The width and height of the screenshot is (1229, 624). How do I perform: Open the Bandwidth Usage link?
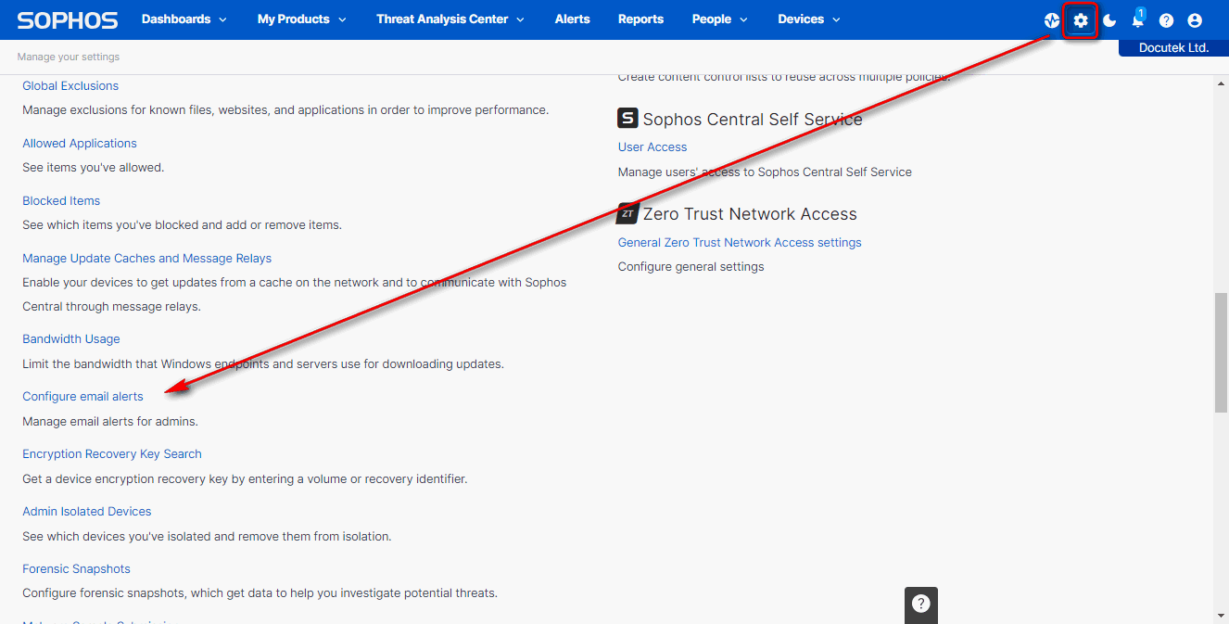(71, 338)
